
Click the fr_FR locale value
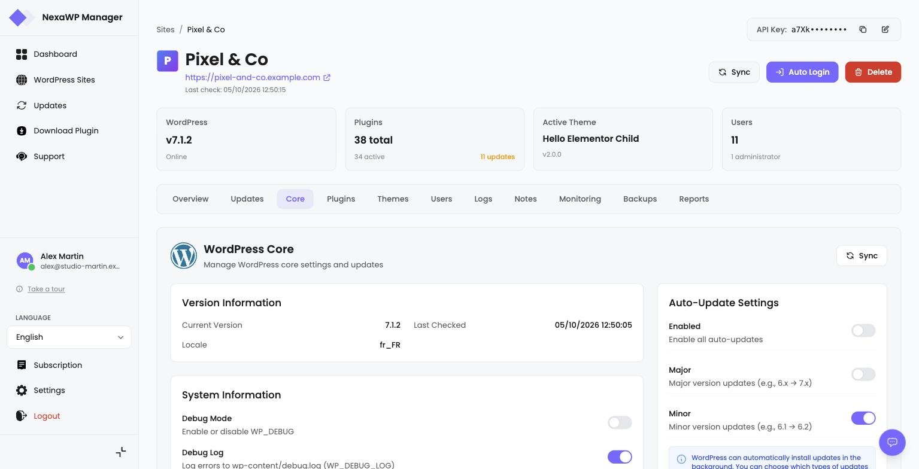[390, 345]
